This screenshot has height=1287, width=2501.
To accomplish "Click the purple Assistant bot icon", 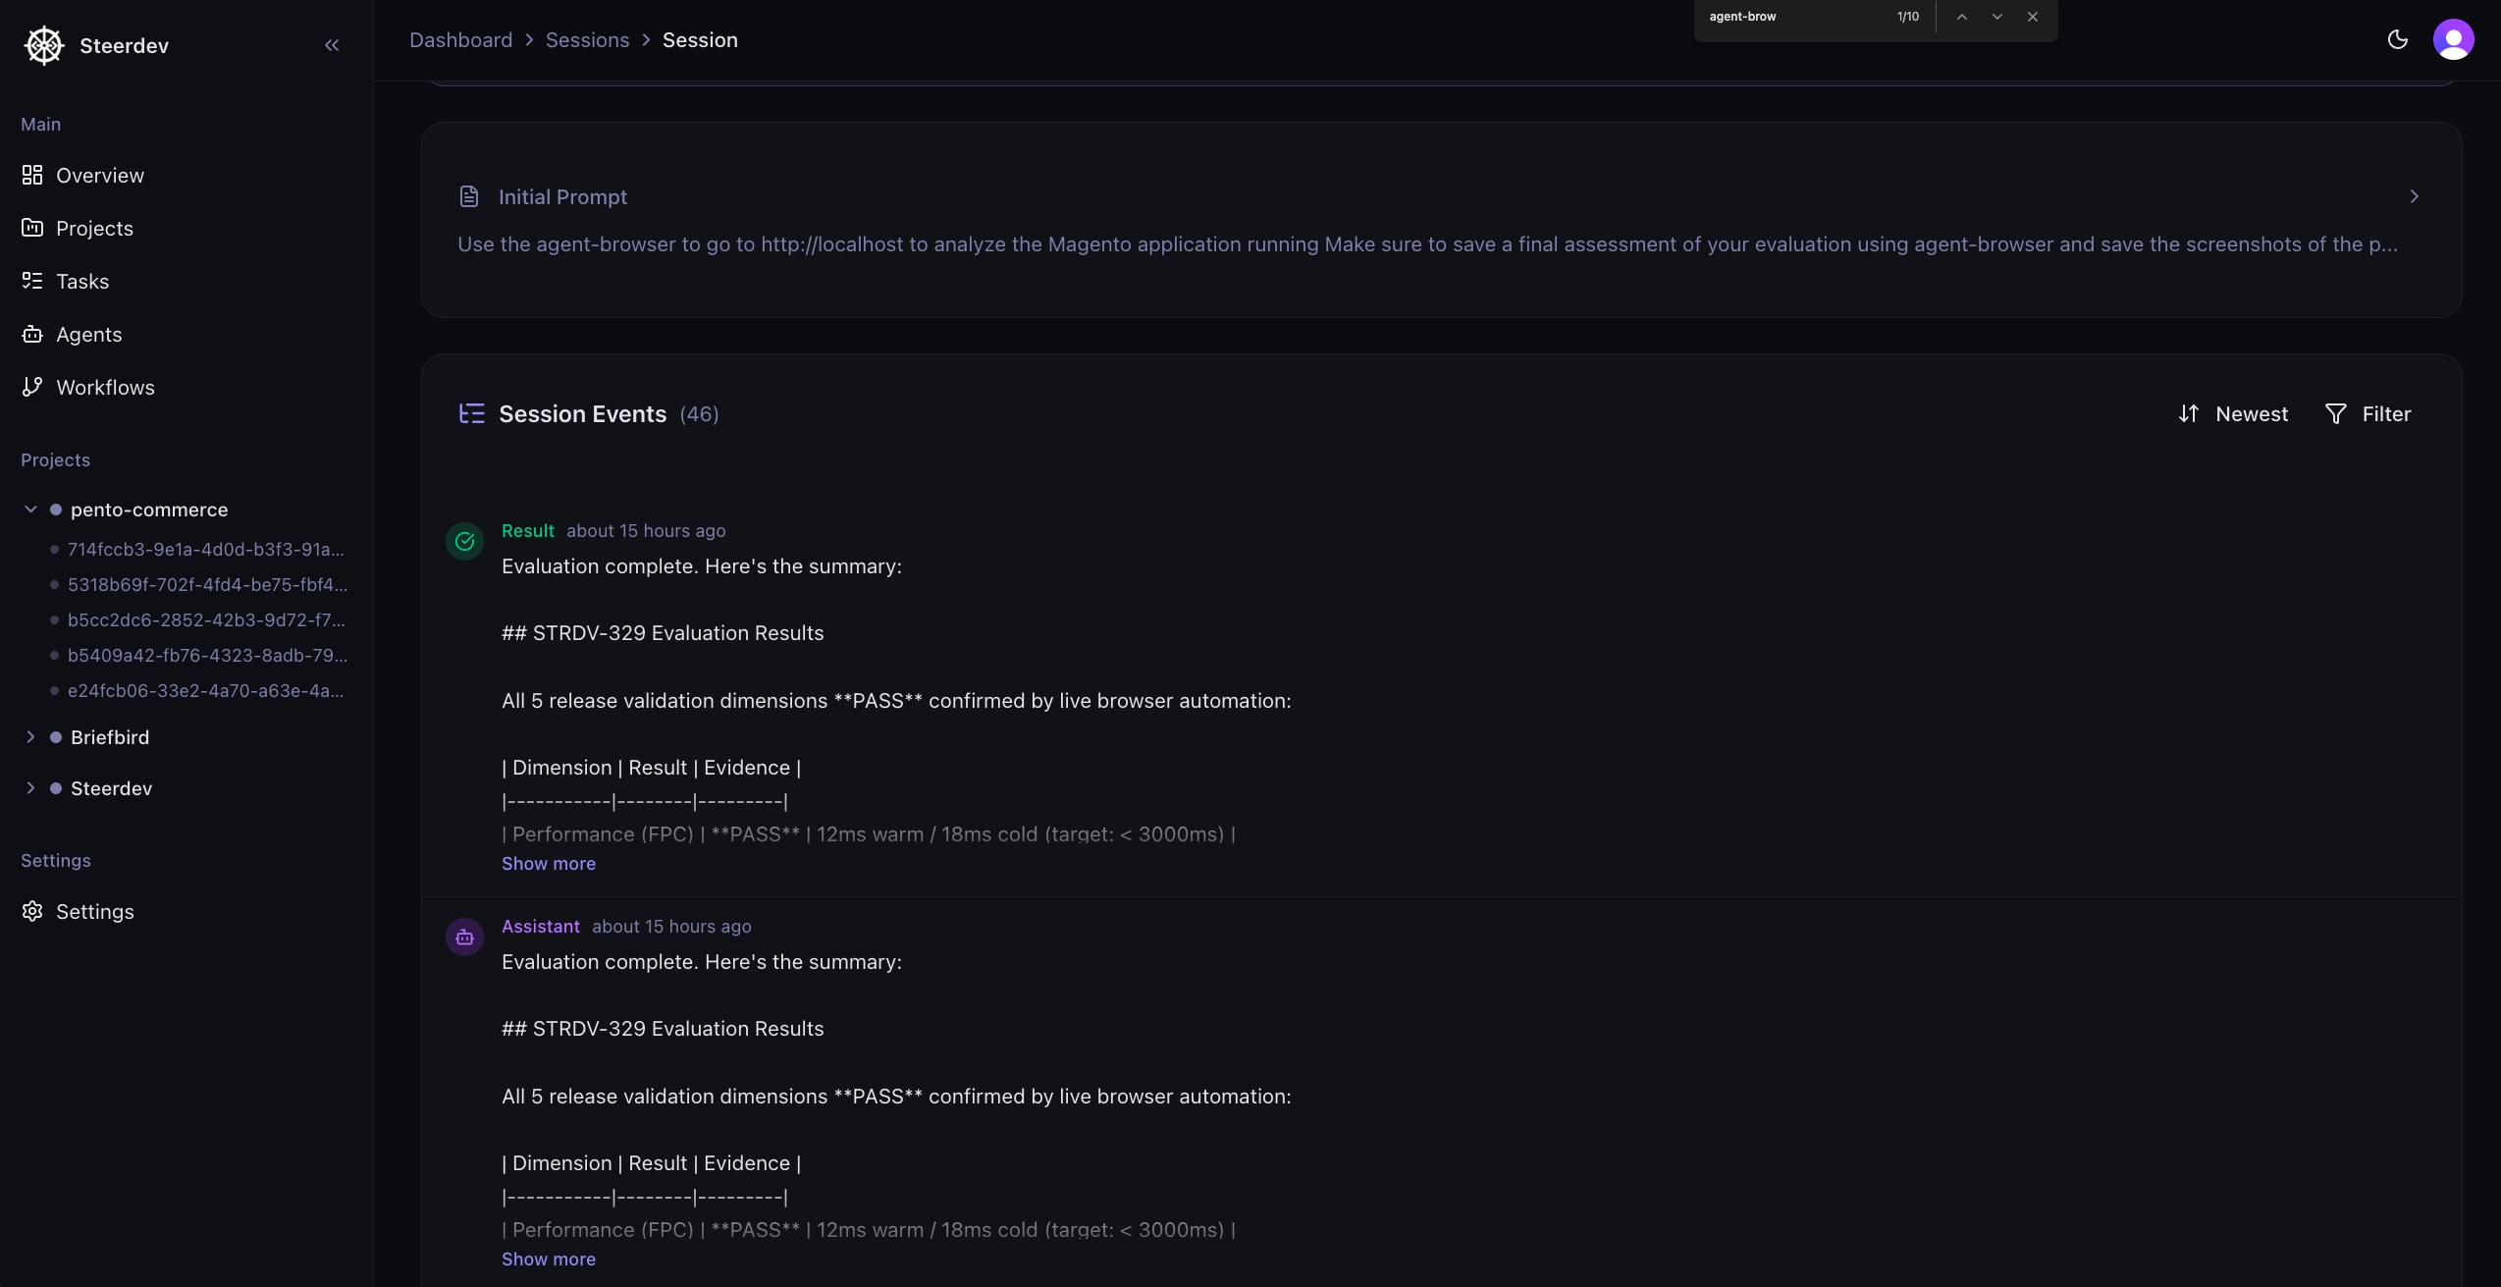I will click(464, 938).
